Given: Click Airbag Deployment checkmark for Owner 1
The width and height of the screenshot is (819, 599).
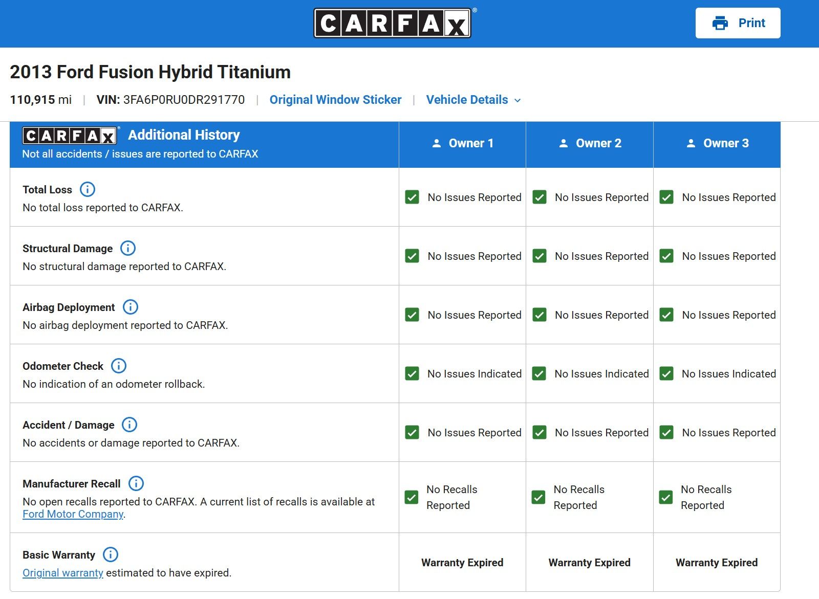Looking at the screenshot, I should pyautogui.click(x=412, y=315).
